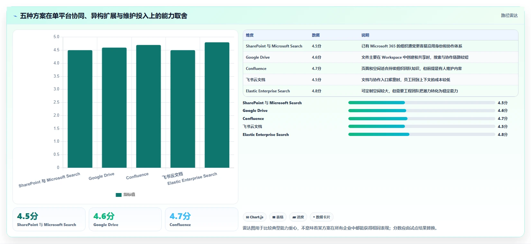Click the 飞书云文档 bar in chart
Image resolution: width=531 pixels, height=244 pixels.
(x=183, y=109)
